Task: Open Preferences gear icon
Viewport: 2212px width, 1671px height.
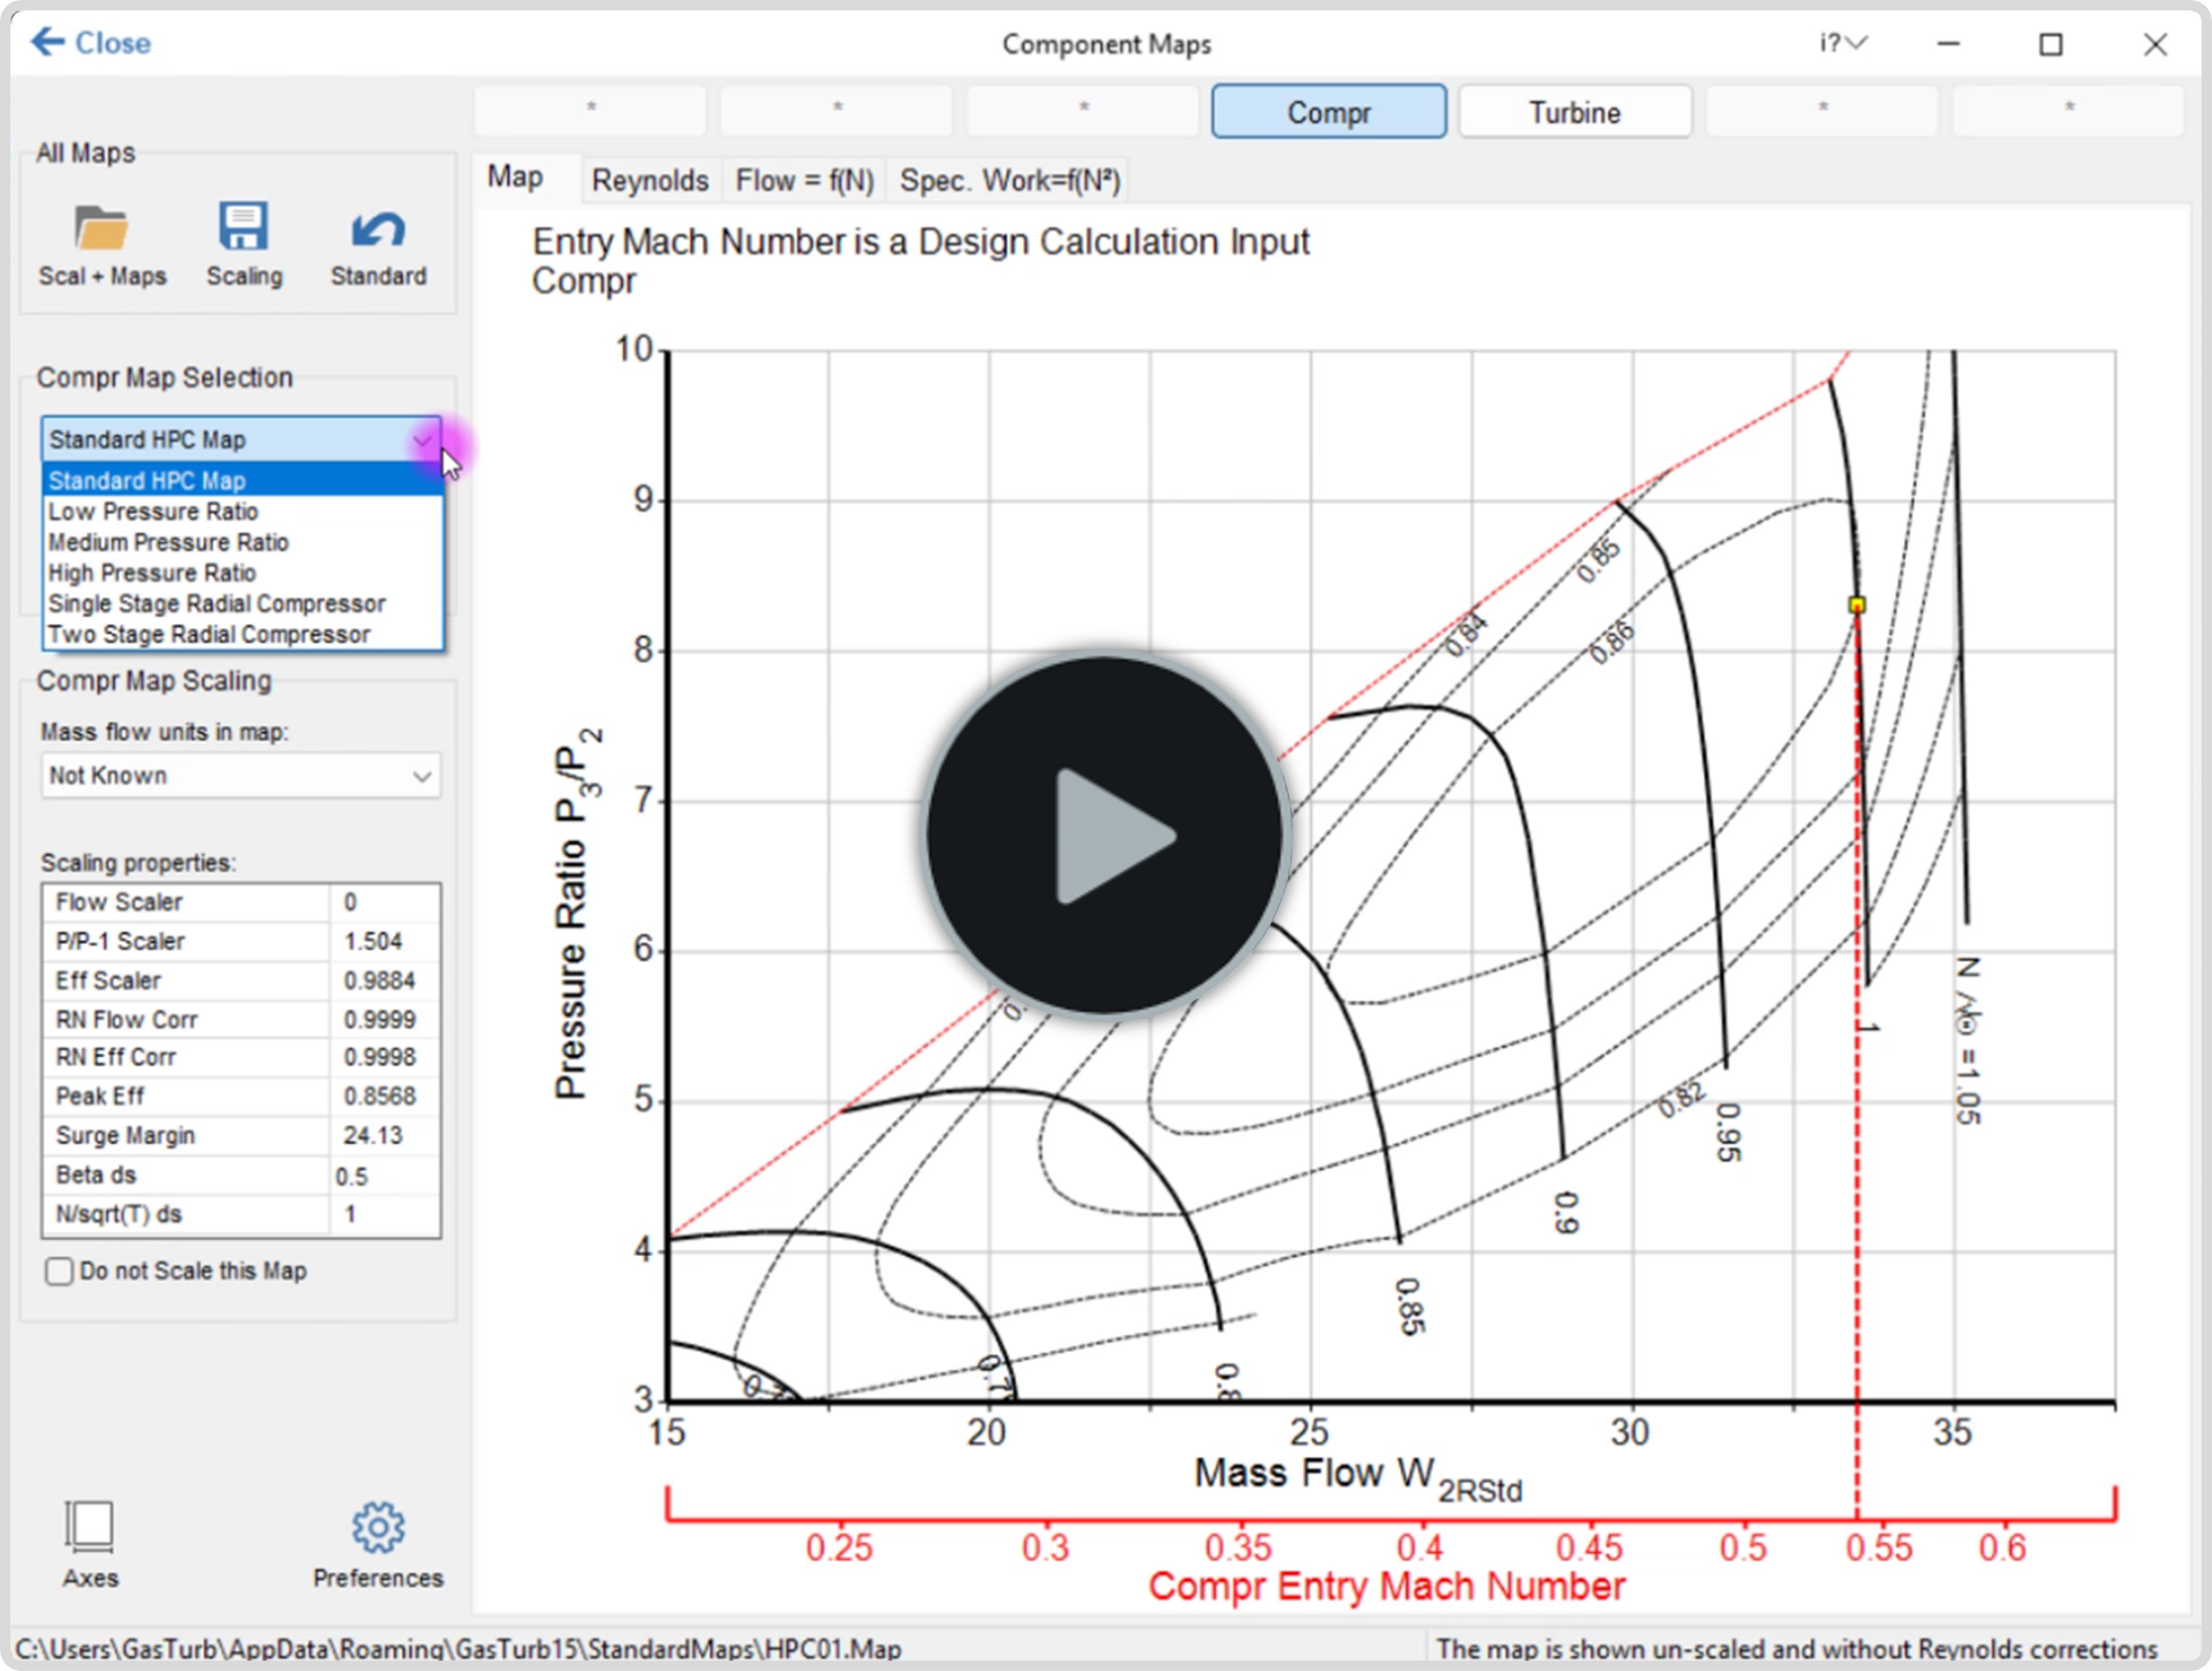Action: pyautogui.click(x=378, y=1527)
